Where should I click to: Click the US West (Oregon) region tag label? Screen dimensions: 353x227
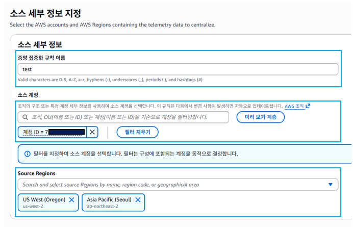click(x=44, y=199)
